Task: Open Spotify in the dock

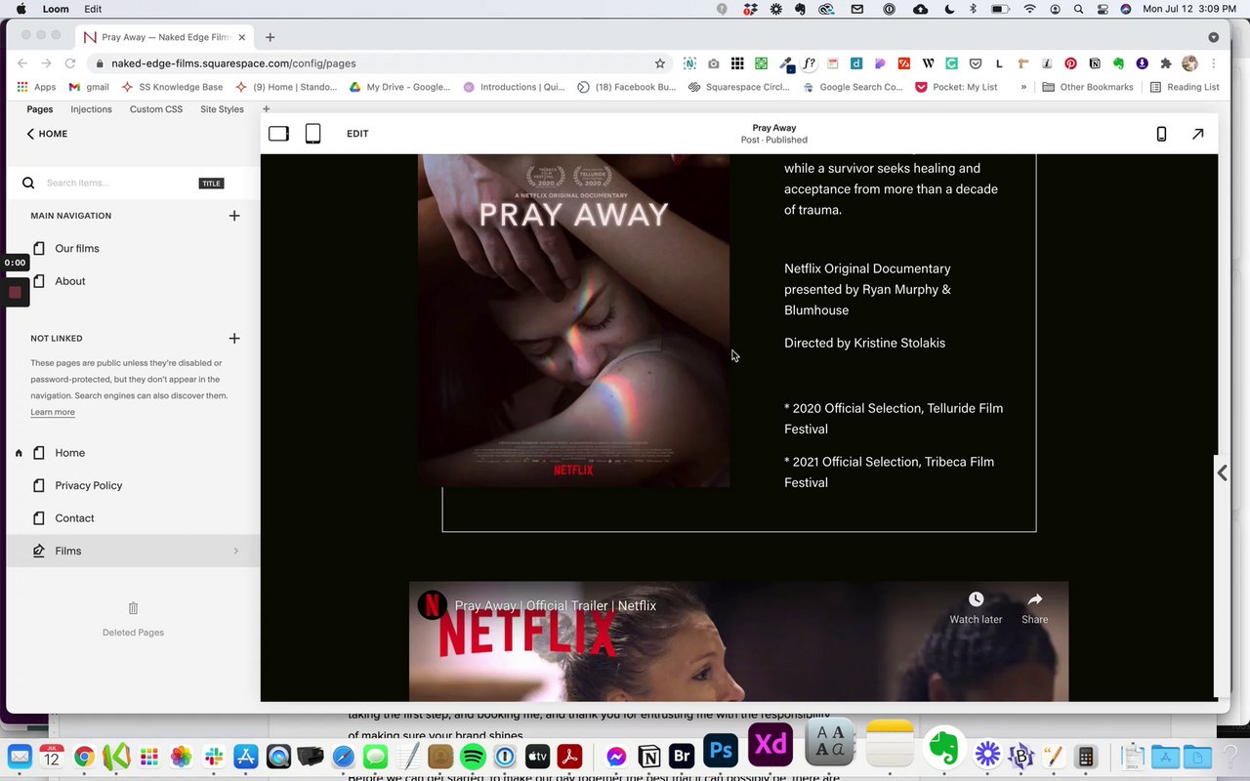Action: pos(473,757)
